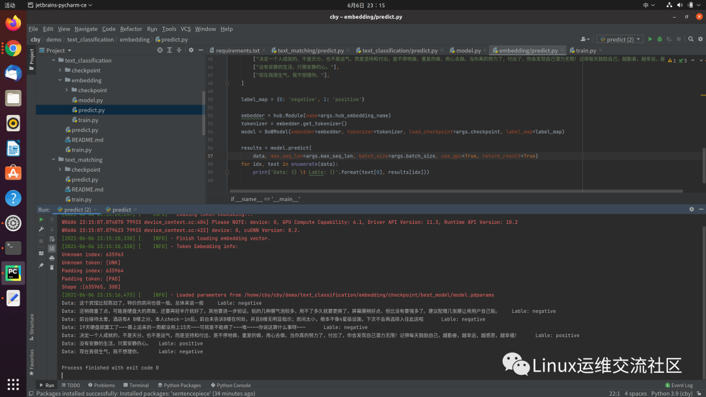Viewport: 706px width, 397px height.
Task: Click the print icon in Run panel
Action: tap(52, 258)
